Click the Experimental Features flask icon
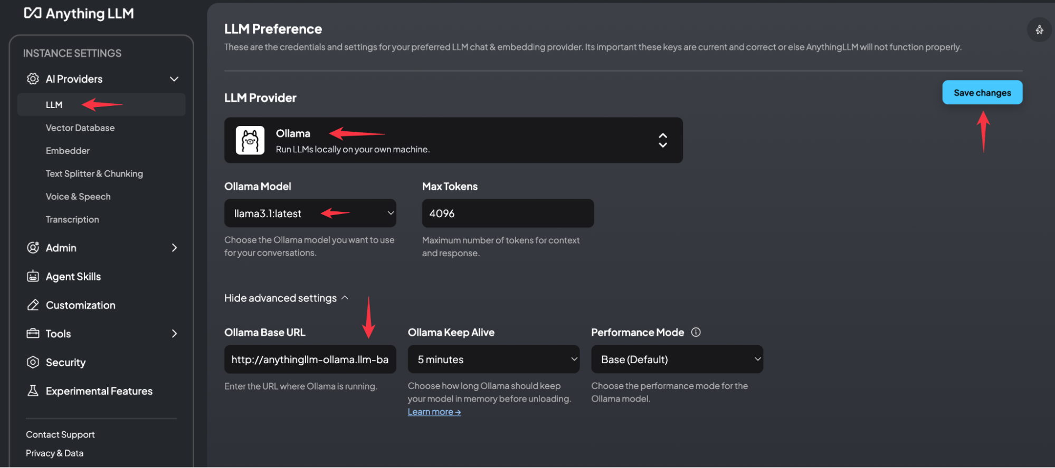Screen dimensions: 1055x468 point(33,391)
